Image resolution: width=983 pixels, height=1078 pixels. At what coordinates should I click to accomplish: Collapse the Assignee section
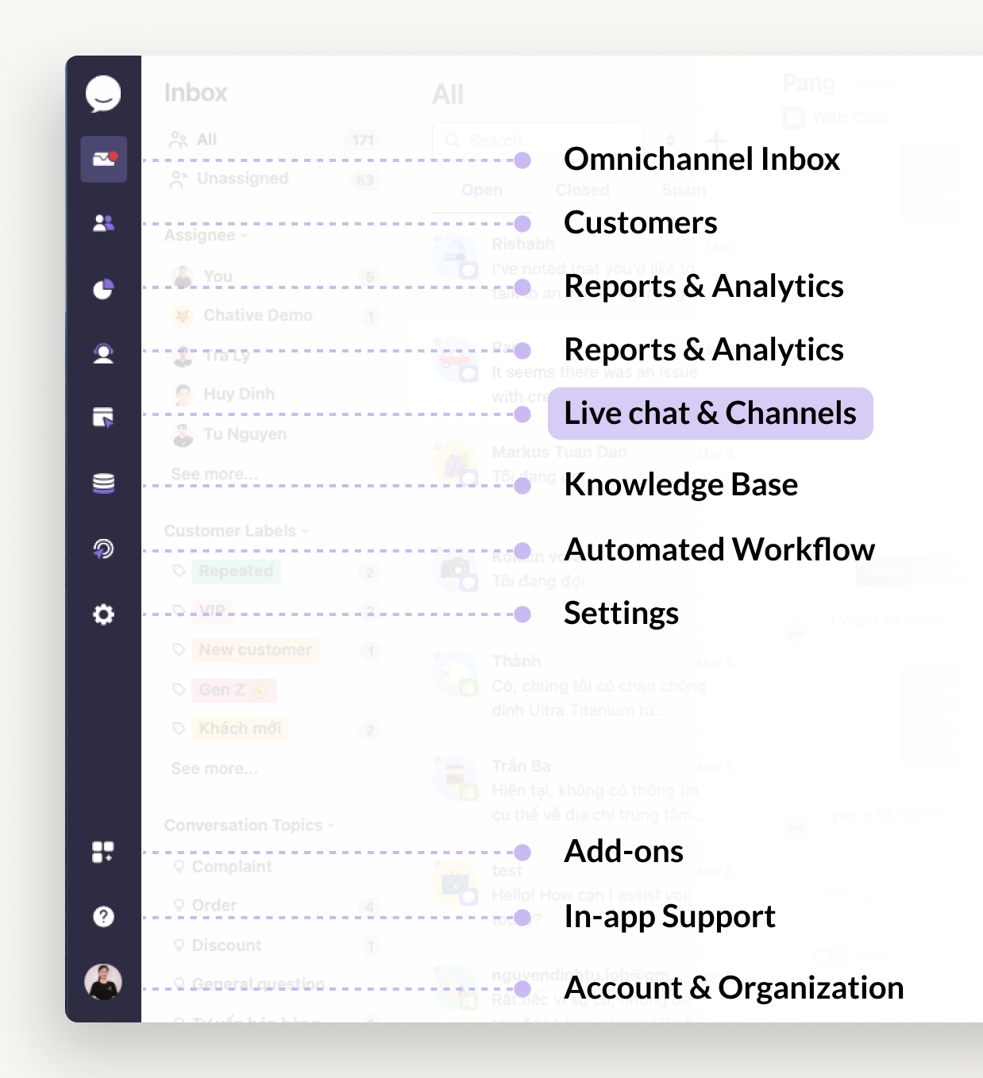click(x=206, y=236)
